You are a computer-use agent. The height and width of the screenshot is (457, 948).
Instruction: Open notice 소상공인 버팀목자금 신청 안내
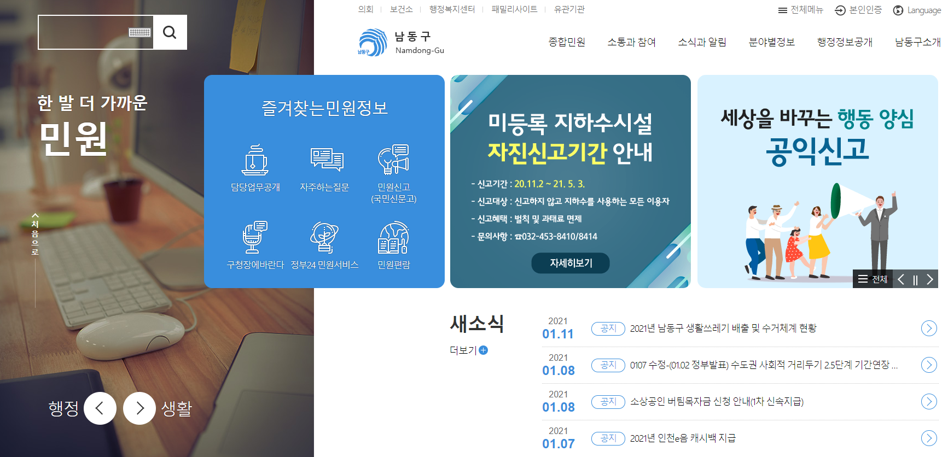coord(717,402)
